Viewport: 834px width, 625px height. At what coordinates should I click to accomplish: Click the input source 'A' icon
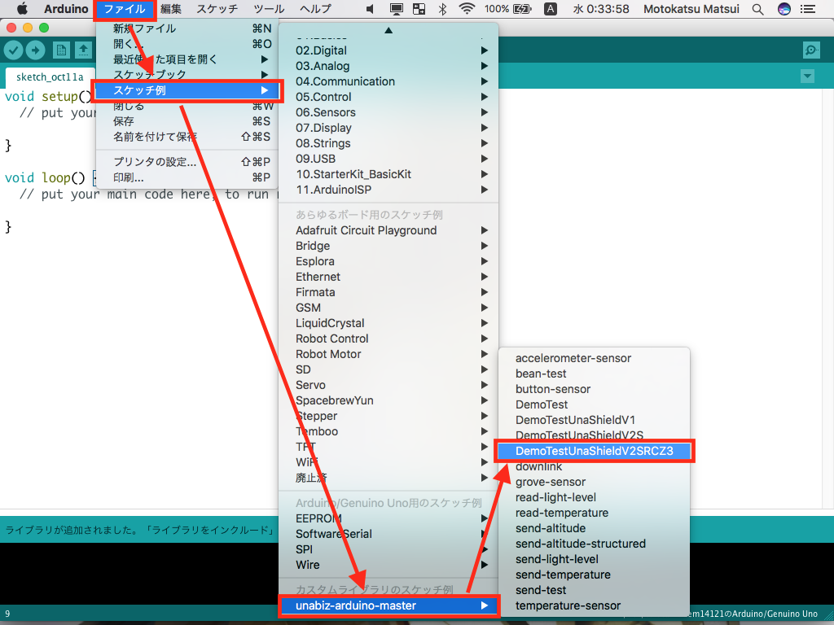coord(551,9)
